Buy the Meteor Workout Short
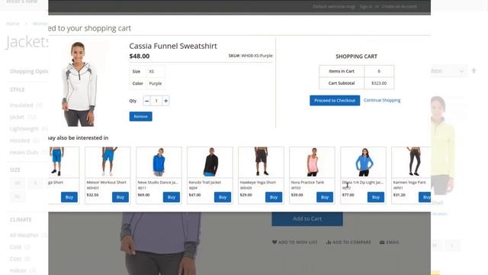The image size is (488, 275). coord(120,197)
